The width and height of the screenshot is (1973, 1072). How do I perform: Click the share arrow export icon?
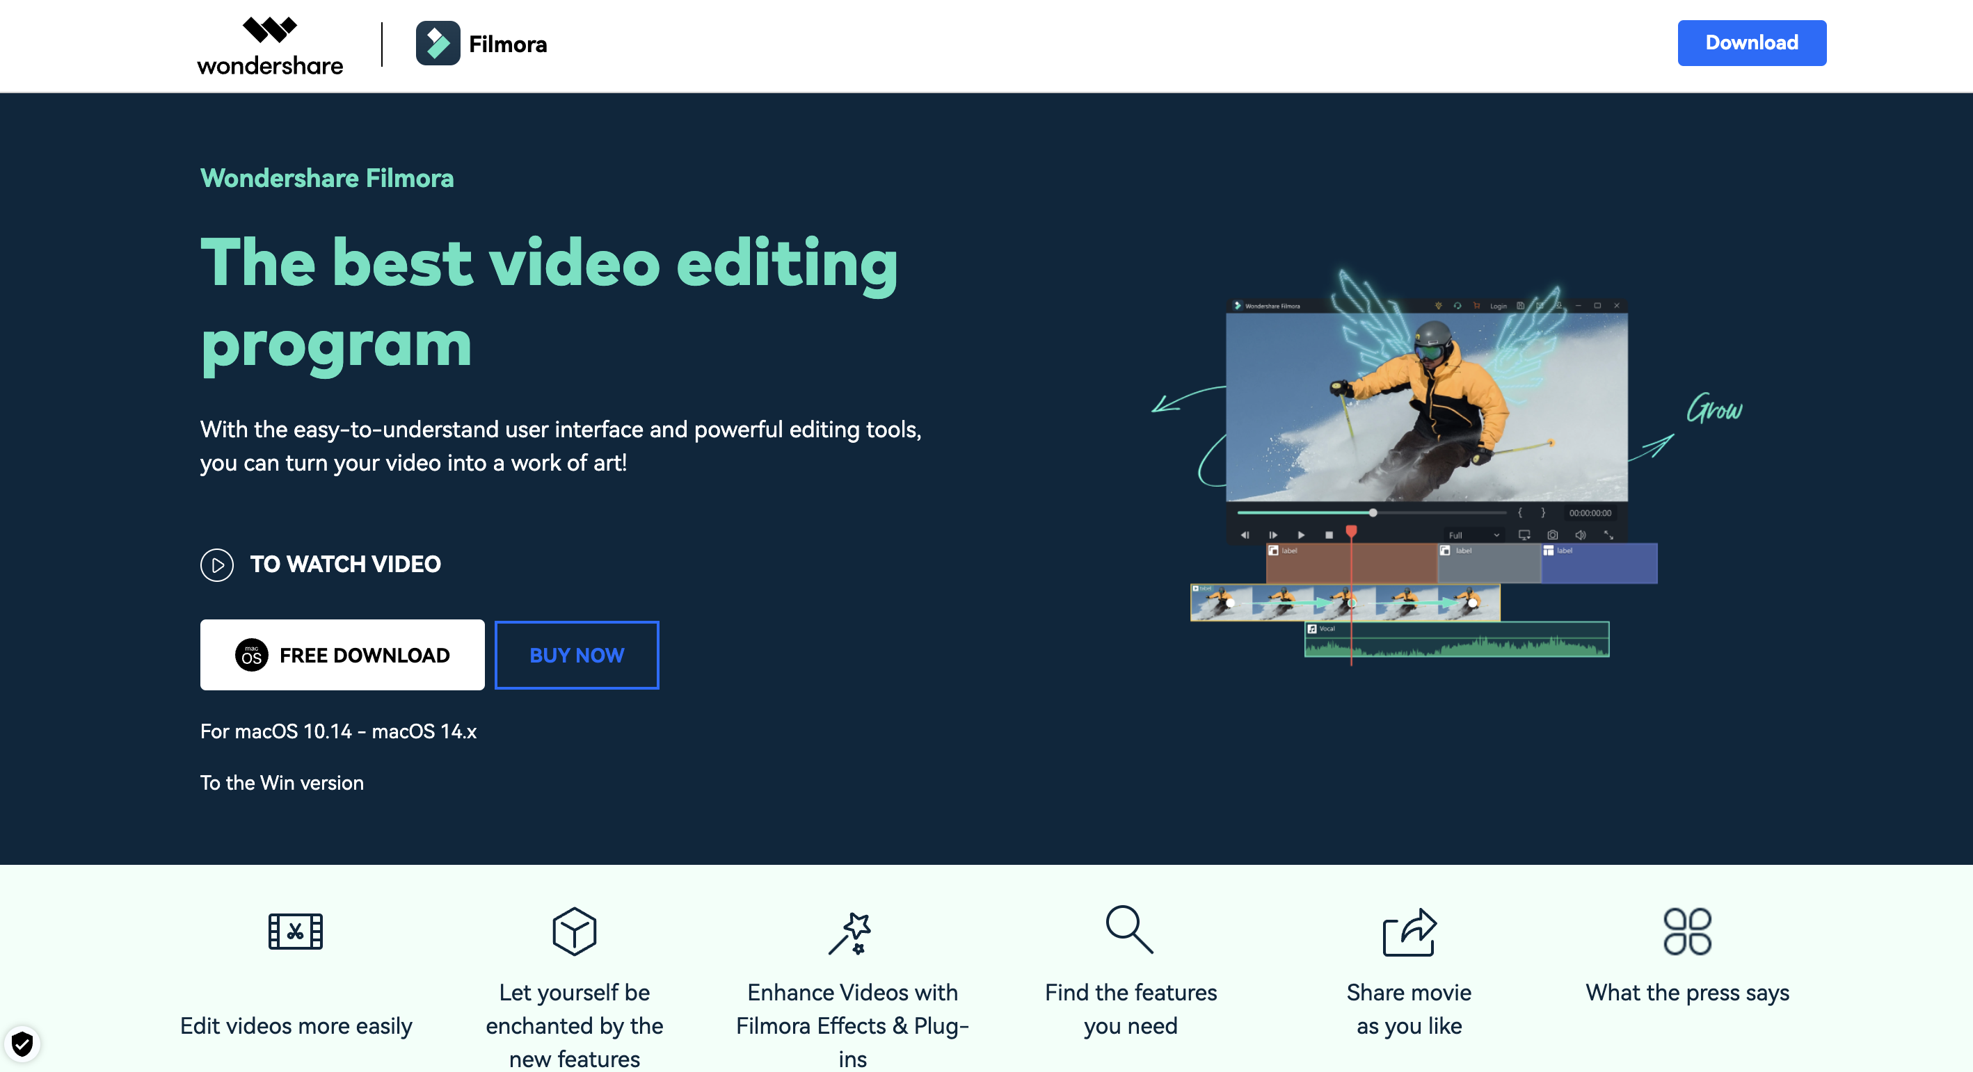(x=1409, y=932)
